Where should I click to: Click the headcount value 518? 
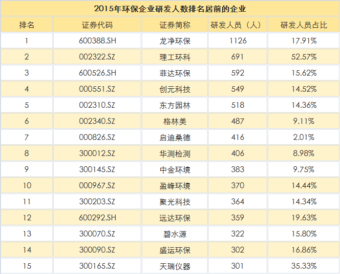(237, 105)
